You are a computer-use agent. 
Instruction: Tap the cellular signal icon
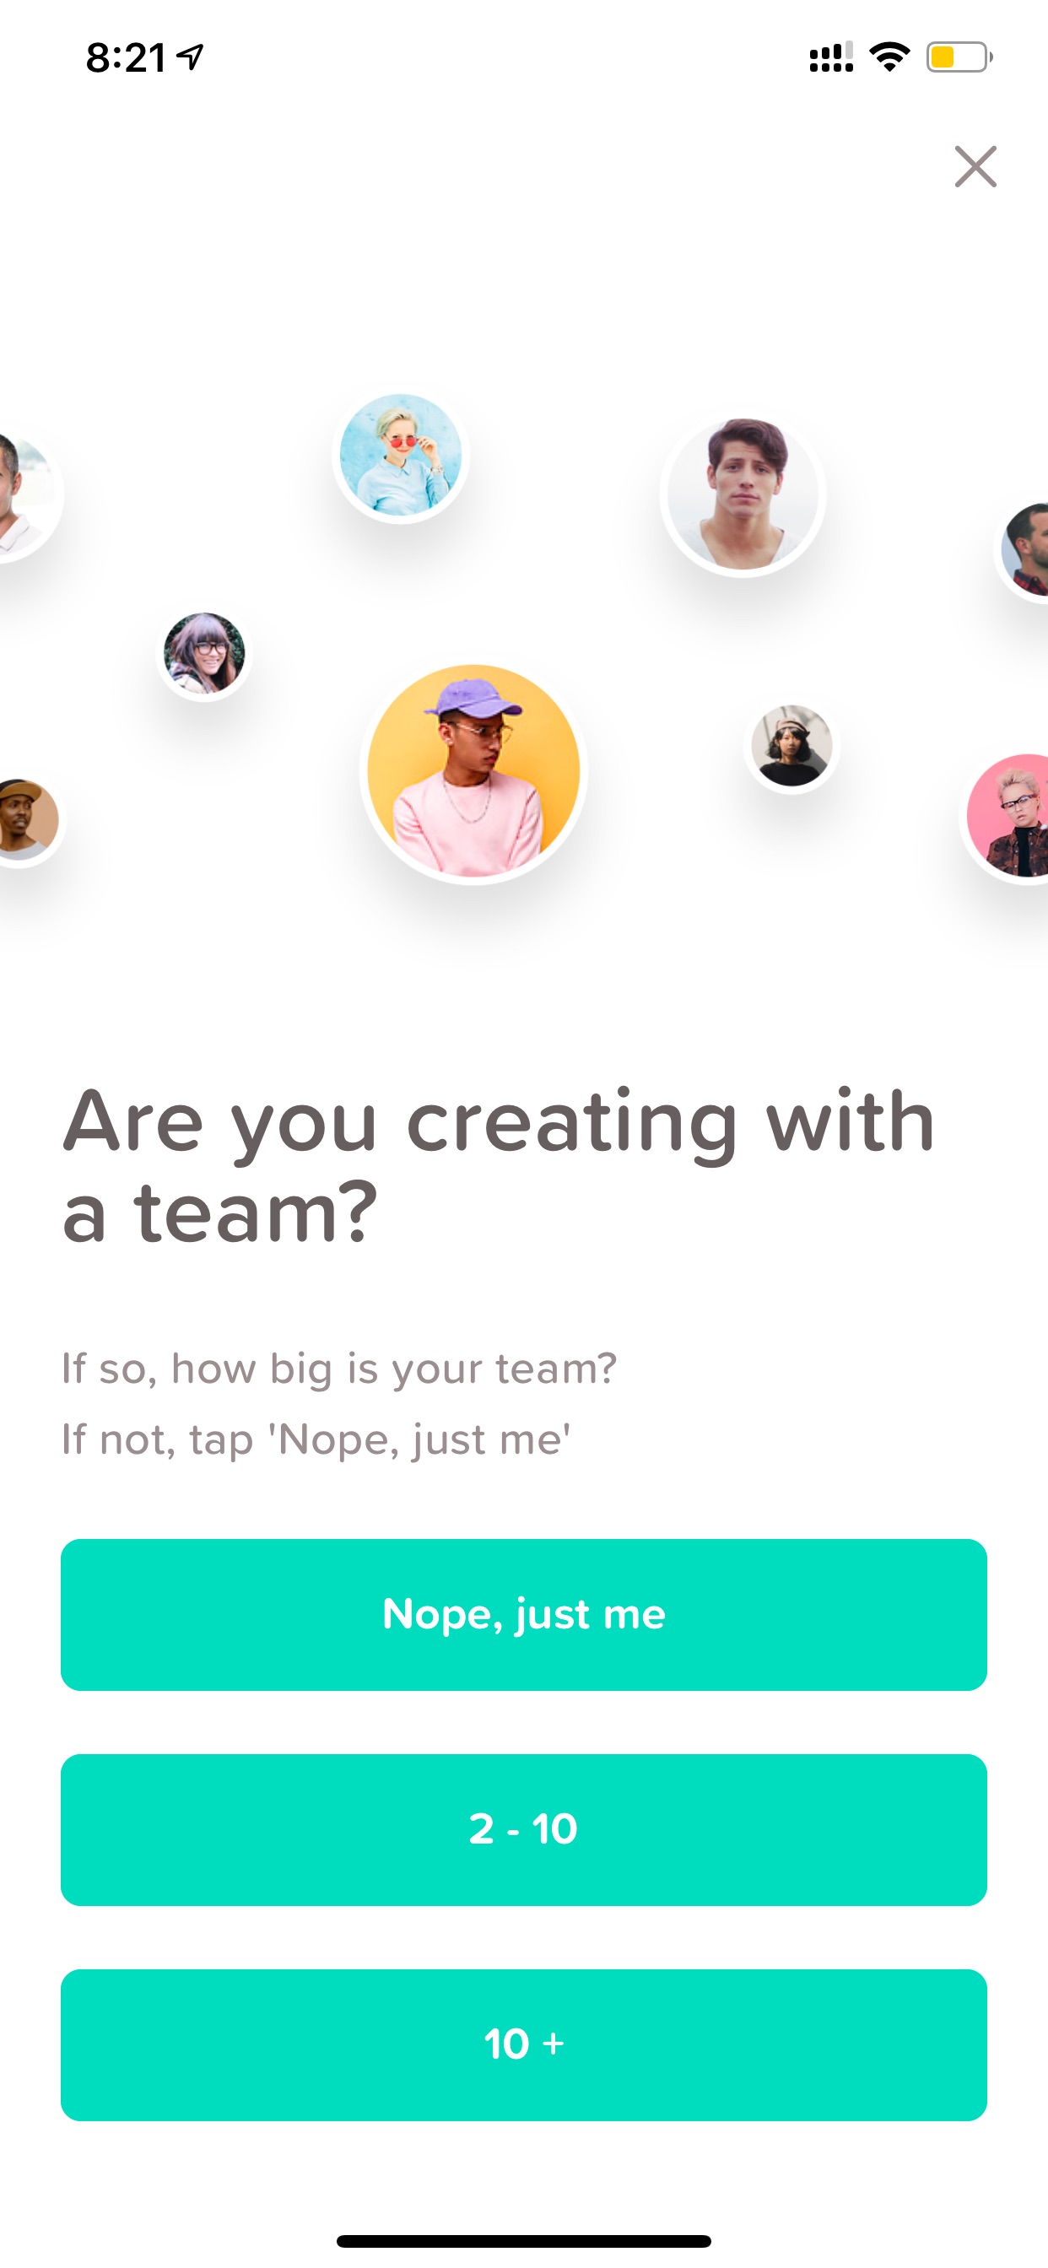tap(831, 57)
